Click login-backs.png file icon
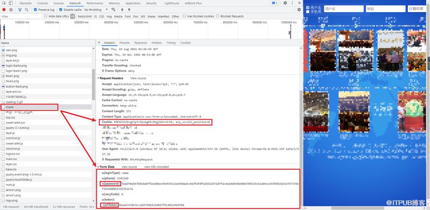Image resolution: width=430 pixels, height=210 pixels. coord(3,66)
